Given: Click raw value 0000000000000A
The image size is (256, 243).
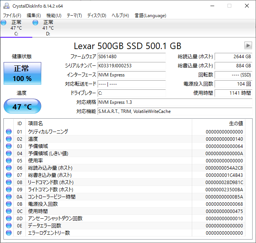Looking at the screenshot, I should 224,154.
